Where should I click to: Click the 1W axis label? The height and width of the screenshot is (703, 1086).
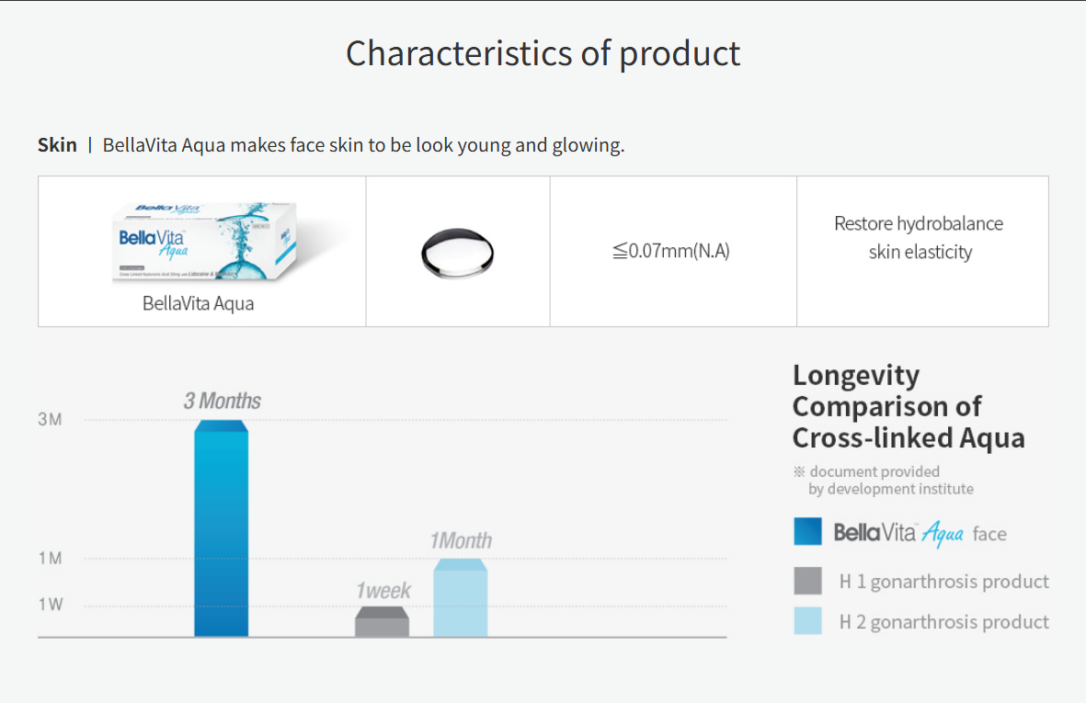point(50,604)
